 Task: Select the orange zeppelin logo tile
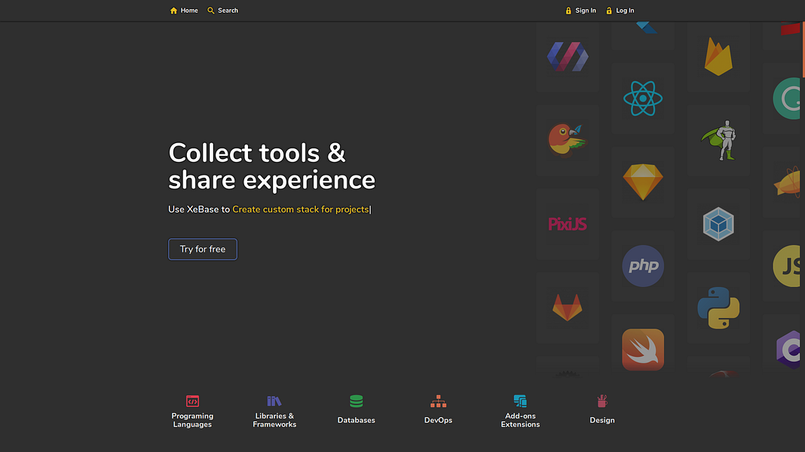(783, 182)
